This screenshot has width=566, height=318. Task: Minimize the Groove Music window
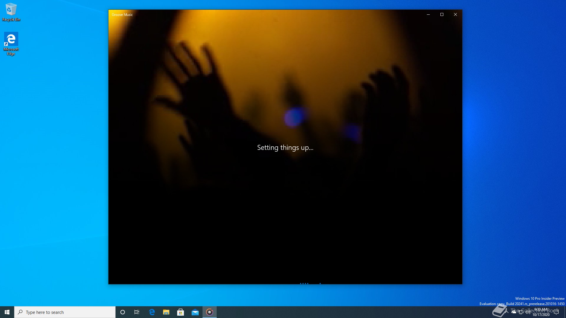tap(428, 14)
